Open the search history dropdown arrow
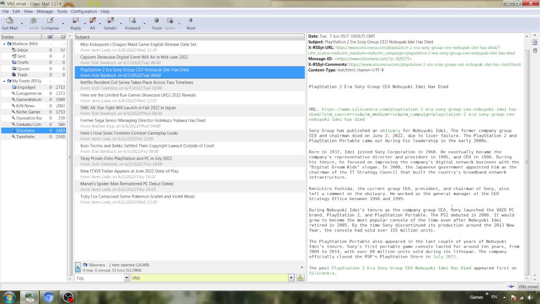Image resolution: width=540 pixels, height=304 pixels. [291, 278]
